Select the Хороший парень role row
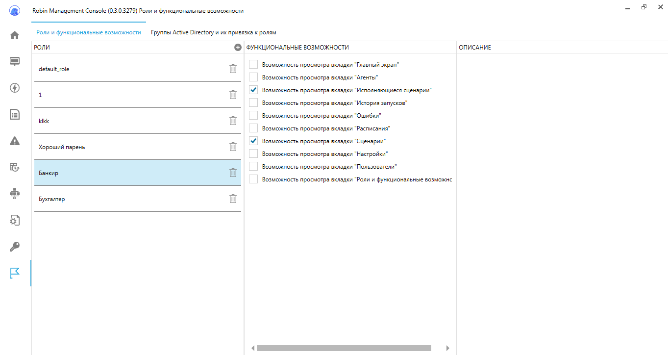Screen dimensions: 668x355 coord(138,147)
